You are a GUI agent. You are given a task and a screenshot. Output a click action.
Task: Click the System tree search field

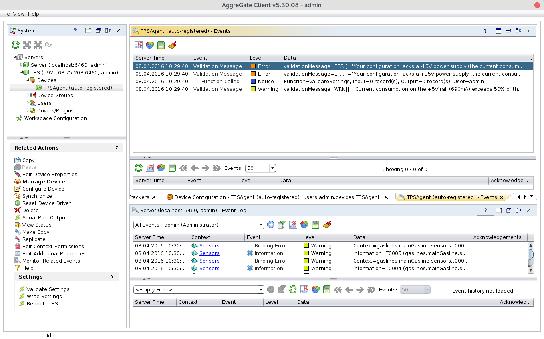(x=87, y=45)
